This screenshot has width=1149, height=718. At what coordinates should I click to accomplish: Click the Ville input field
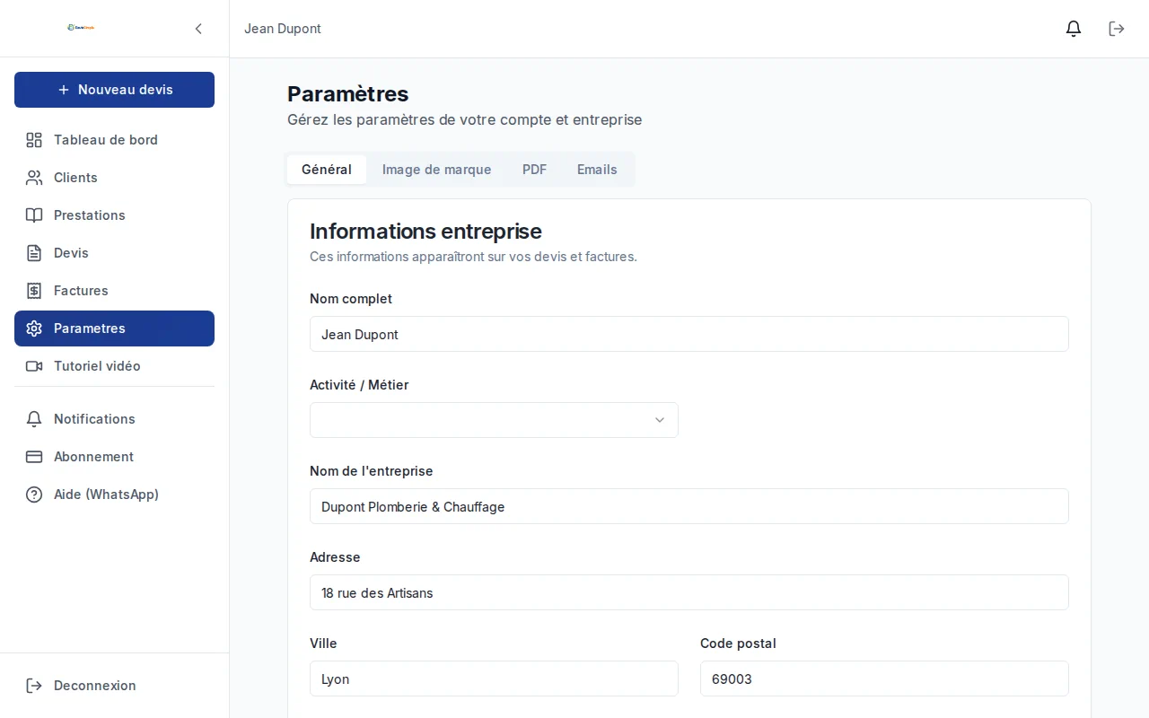tap(494, 679)
